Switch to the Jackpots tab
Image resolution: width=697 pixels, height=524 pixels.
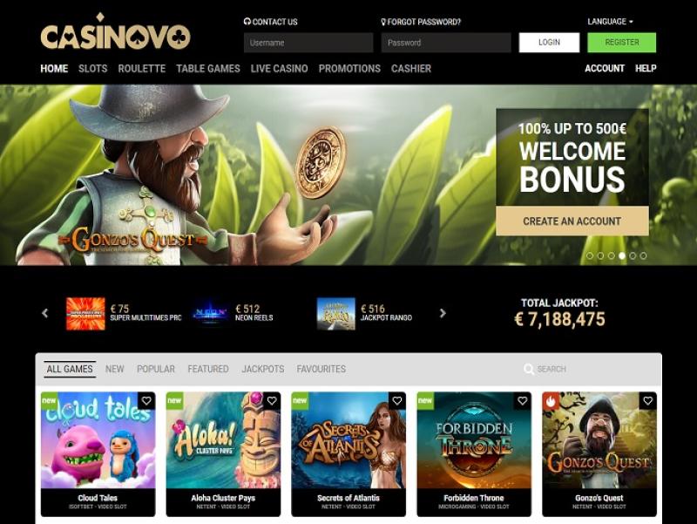(263, 369)
